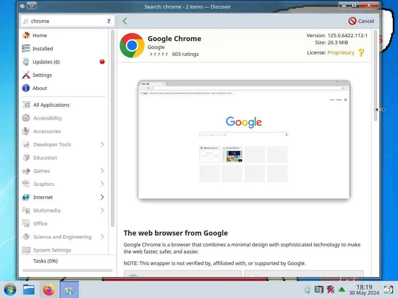Go back with the green arrow
Viewport: 398px width, 298px height.
[x=125, y=21]
